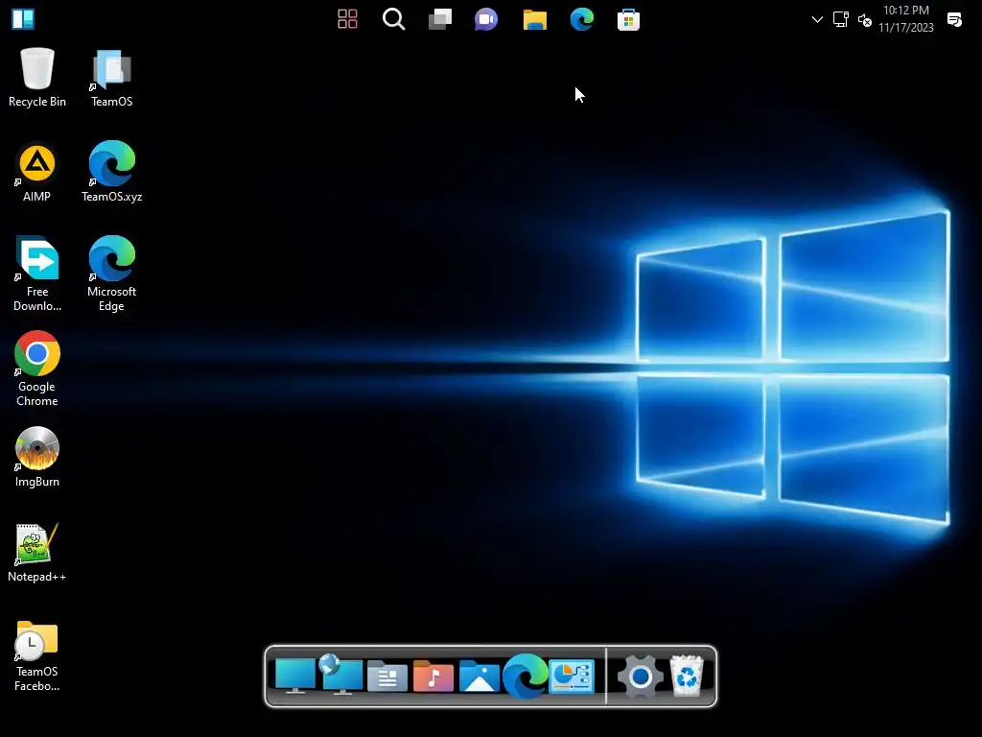Open Microsoft Store from the taskbar
The image size is (982, 737).
click(628, 19)
